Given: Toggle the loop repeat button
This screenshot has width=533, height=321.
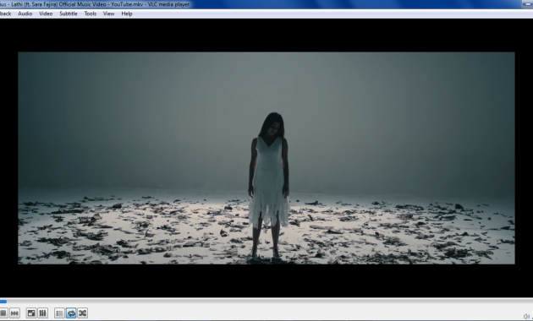Looking at the screenshot, I should [x=71, y=313].
